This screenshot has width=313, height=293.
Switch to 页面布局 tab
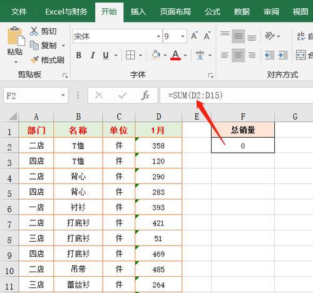175,11
